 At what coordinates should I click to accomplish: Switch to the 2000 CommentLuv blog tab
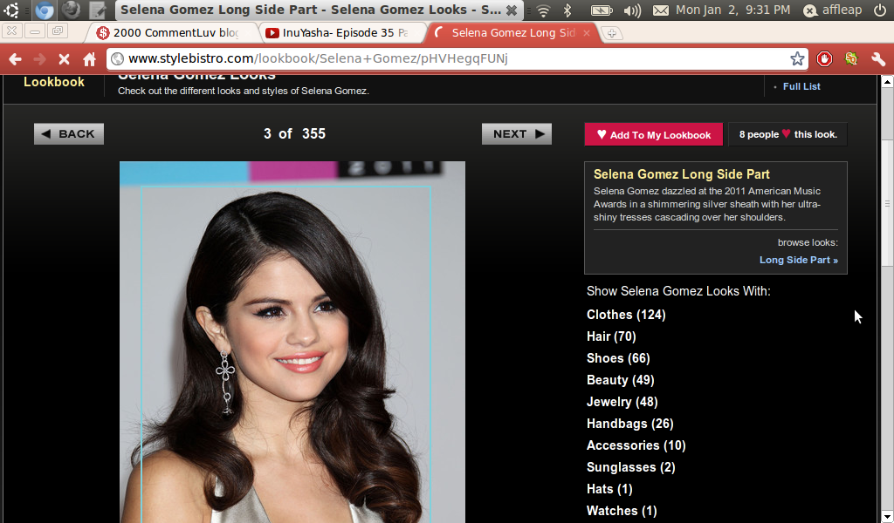(x=170, y=33)
